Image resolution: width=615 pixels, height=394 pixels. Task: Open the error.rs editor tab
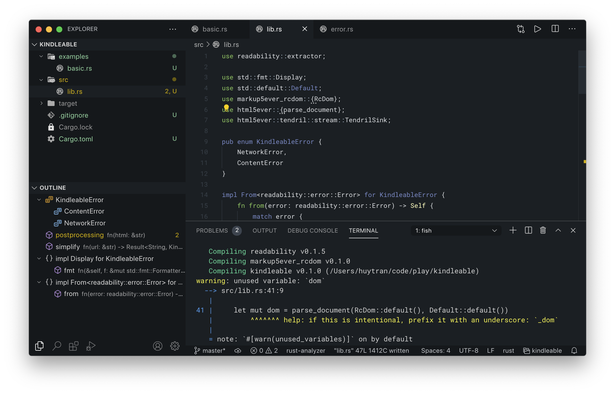(x=342, y=29)
